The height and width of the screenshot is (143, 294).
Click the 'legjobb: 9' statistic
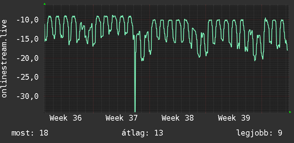tap(259, 133)
